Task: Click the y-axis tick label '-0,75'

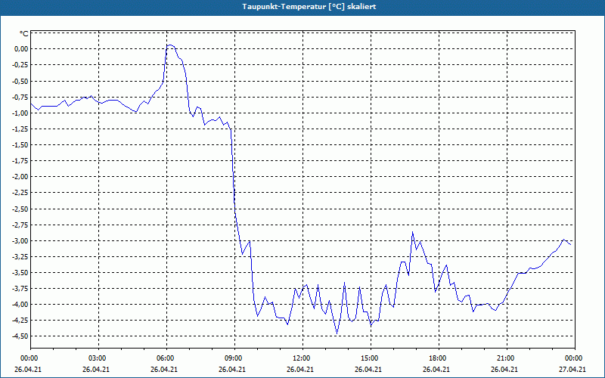Action: [x=20, y=98]
